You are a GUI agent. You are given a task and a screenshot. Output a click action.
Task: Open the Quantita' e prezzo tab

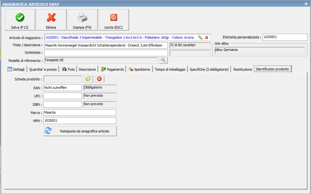coord(43,69)
